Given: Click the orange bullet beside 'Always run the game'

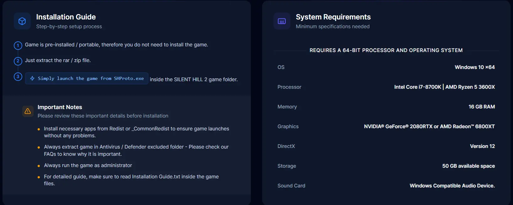Looking at the screenshot, I should pos(39,166).
